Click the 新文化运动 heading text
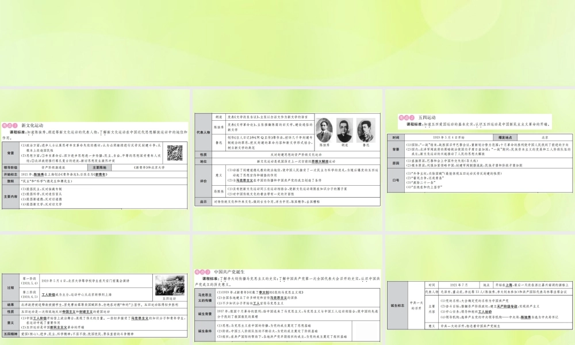 (32, 125)
